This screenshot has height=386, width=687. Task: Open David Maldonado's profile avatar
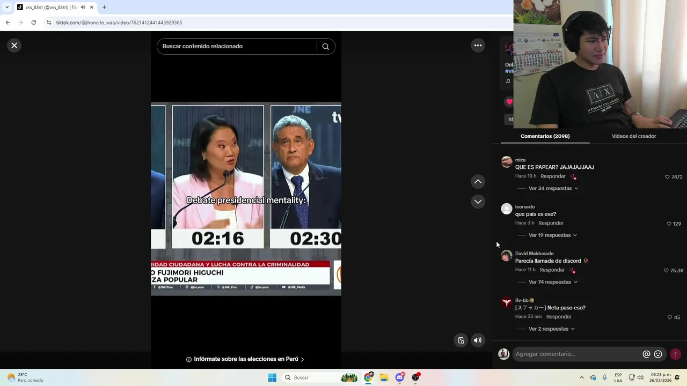click(506, 256)
